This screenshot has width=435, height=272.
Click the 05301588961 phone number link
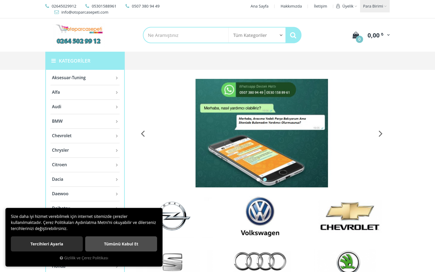[104, 6]
